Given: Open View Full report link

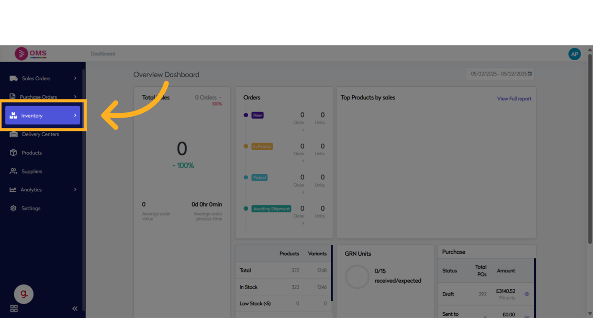Looking at the screenshot, I should 514,99.
